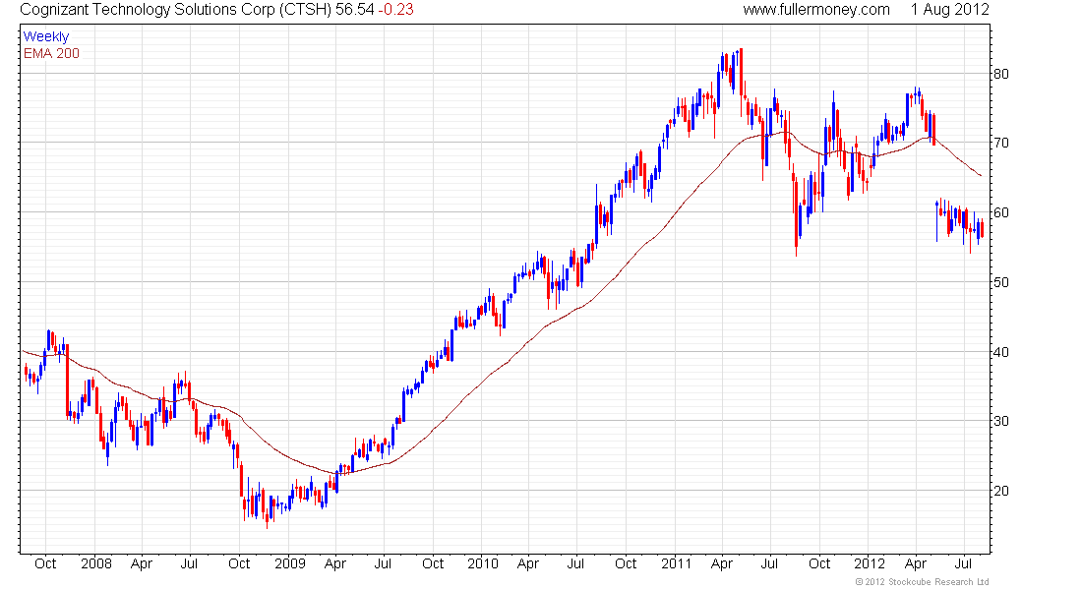
Task: Click the Jul label at the axis end
Action: pos(963,563)
